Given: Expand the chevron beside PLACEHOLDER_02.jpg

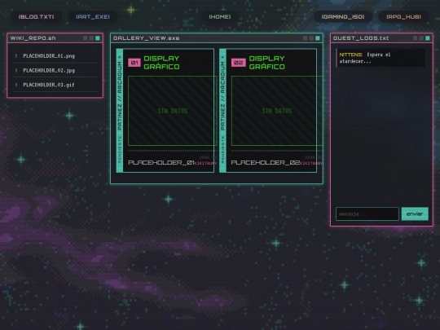Looking at the screenshot, I should 16,70.
